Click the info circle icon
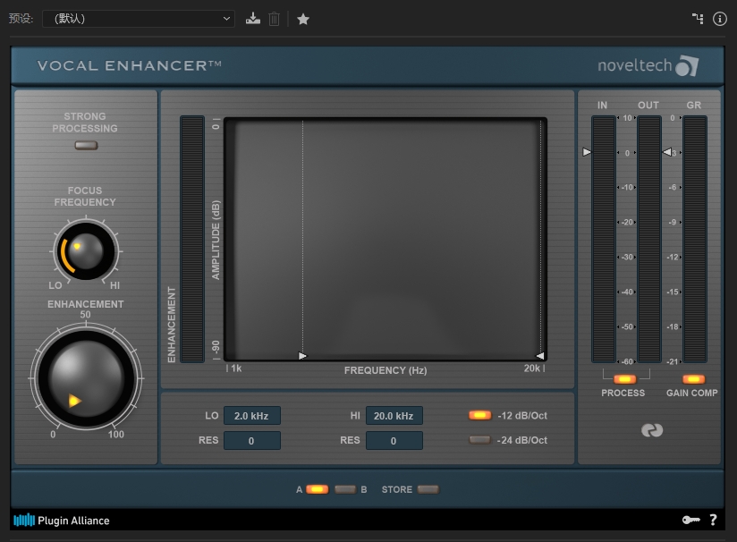This screenshot has width=737, height=542. tap(720, 19)
